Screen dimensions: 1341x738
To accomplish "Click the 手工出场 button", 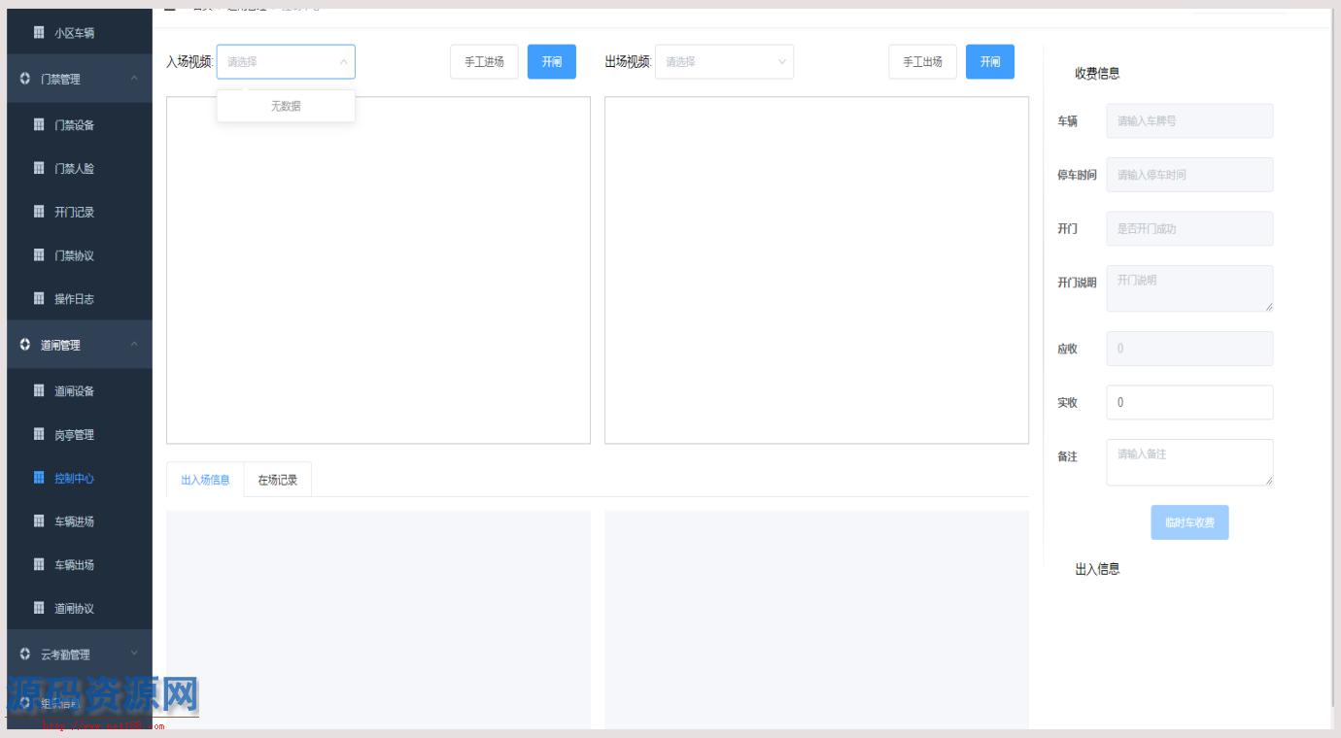I will (922, 61).
